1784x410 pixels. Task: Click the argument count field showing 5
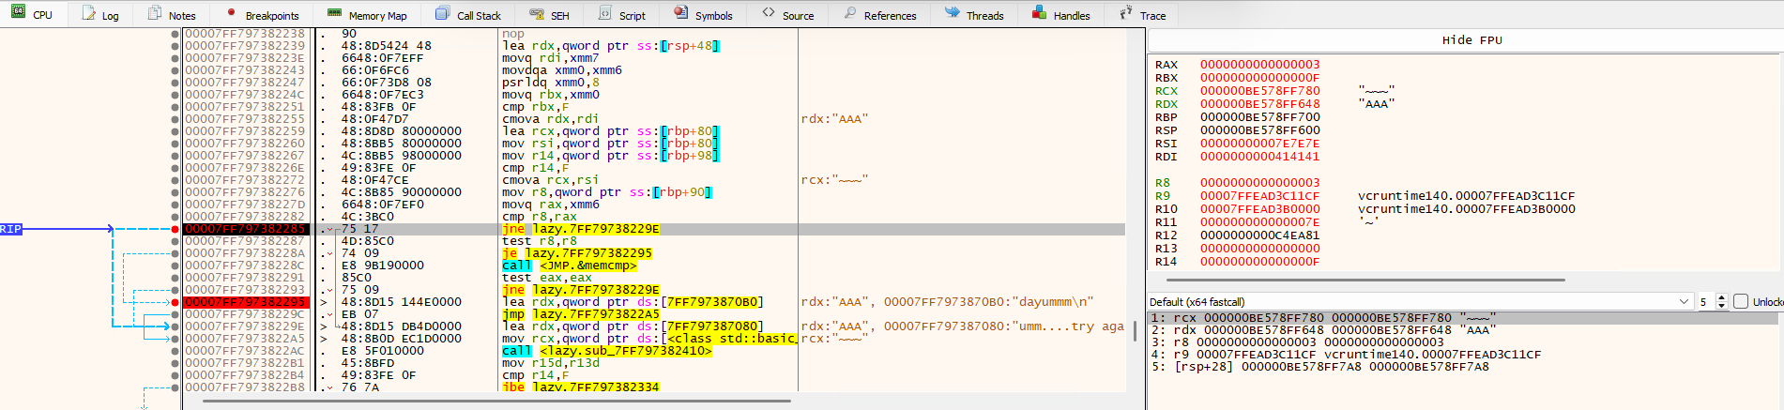(x=1705, y=302)
